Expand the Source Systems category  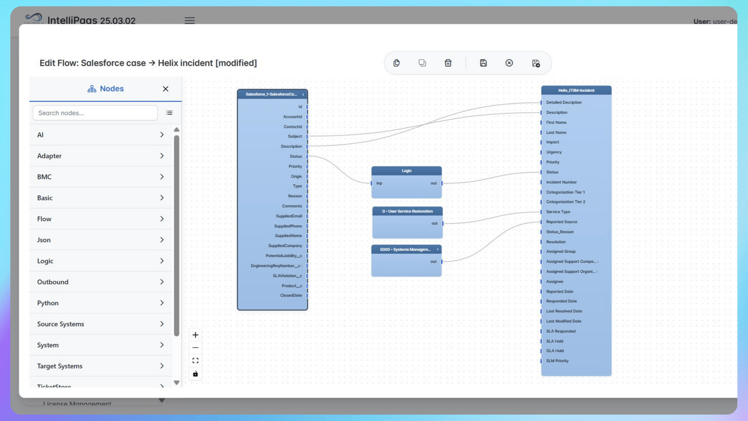tap(101, 324)
